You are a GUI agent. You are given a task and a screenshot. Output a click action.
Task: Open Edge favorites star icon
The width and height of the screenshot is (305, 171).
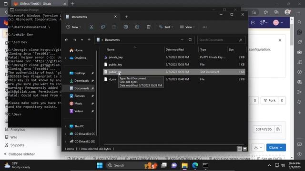click(266, 12)
